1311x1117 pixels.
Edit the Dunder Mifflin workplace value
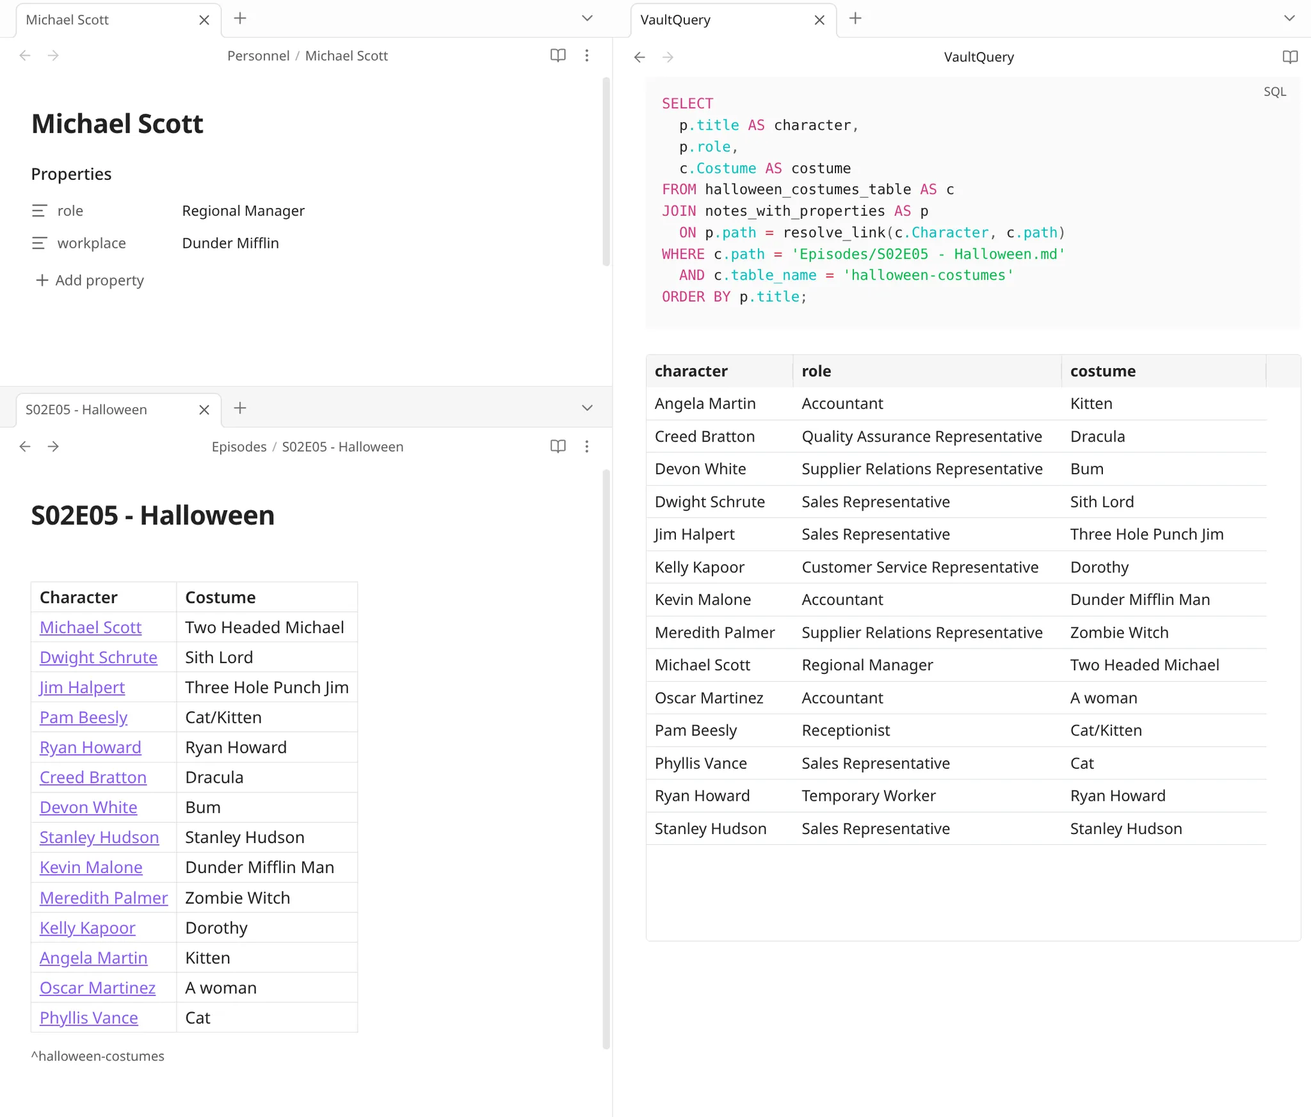pyautogui.click(x=230, y=243)
